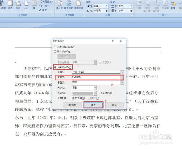Expand the Language (語言) dropdown showing 中文

(x=122, y=72)
